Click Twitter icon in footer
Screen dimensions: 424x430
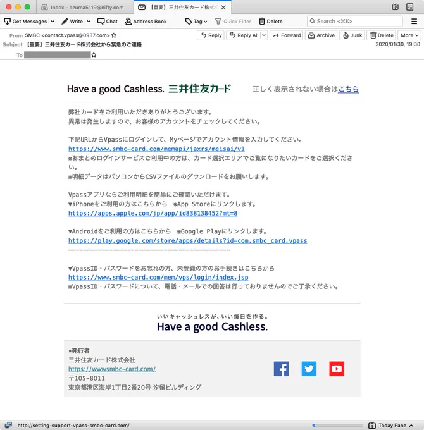(x=309, y=369)
